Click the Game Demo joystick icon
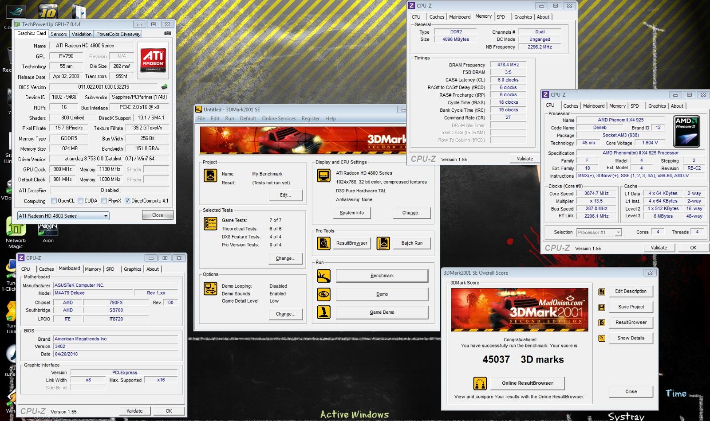Image resolution: width=710 pixels, height=421 pixels. pyautogui.click(x=323, y=312)
